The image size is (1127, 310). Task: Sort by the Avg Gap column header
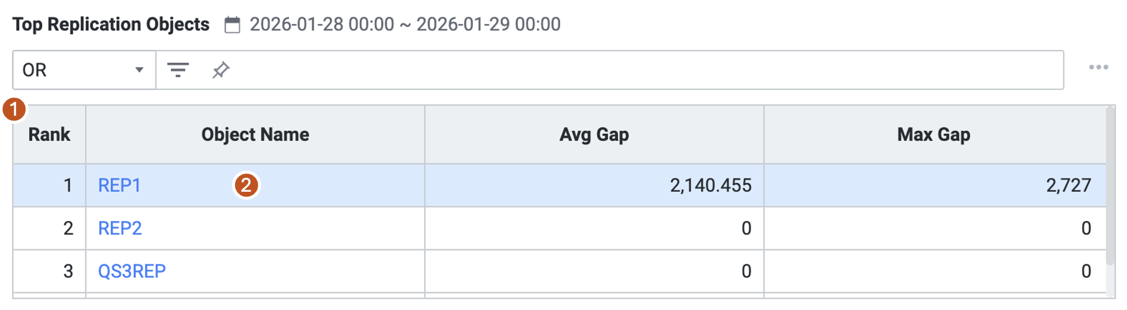coord(594,135)
